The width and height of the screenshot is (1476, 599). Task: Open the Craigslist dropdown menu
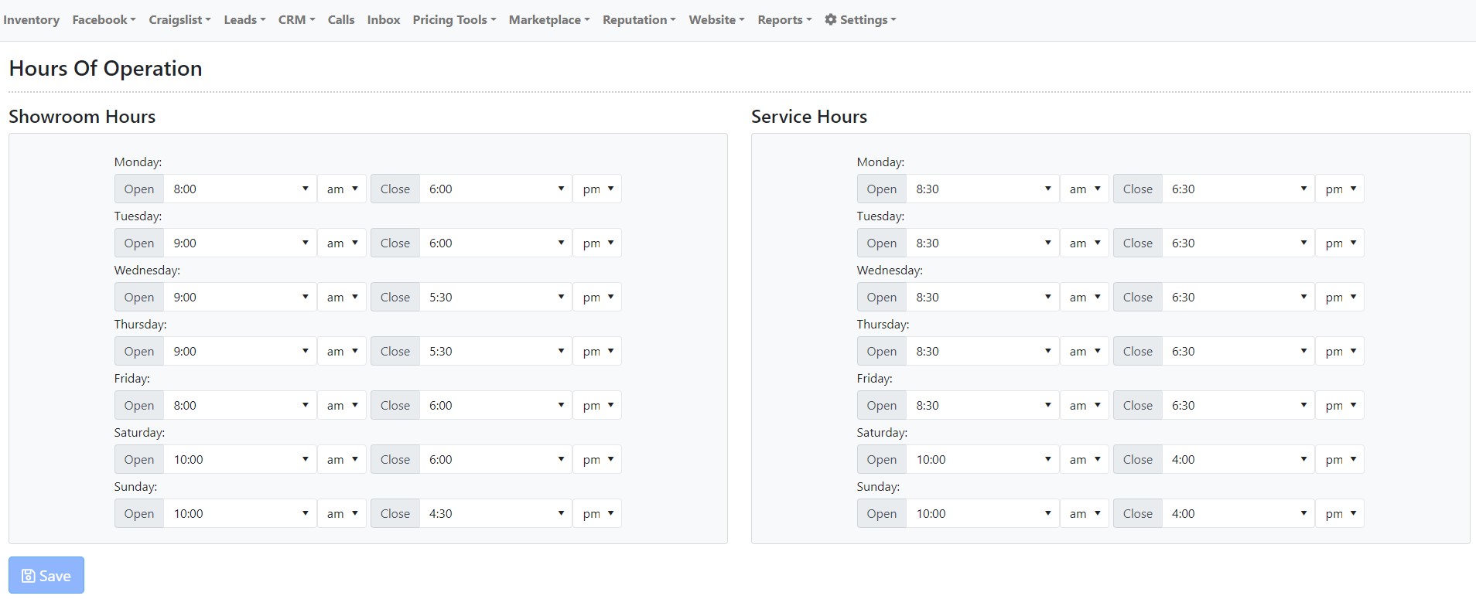point(179,20)
